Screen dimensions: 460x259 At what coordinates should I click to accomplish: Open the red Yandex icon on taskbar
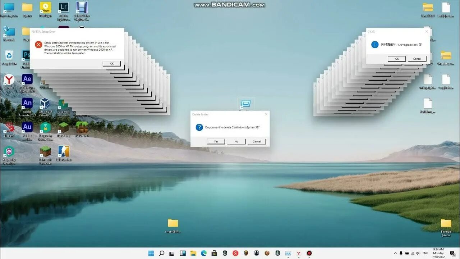point(235,253)
